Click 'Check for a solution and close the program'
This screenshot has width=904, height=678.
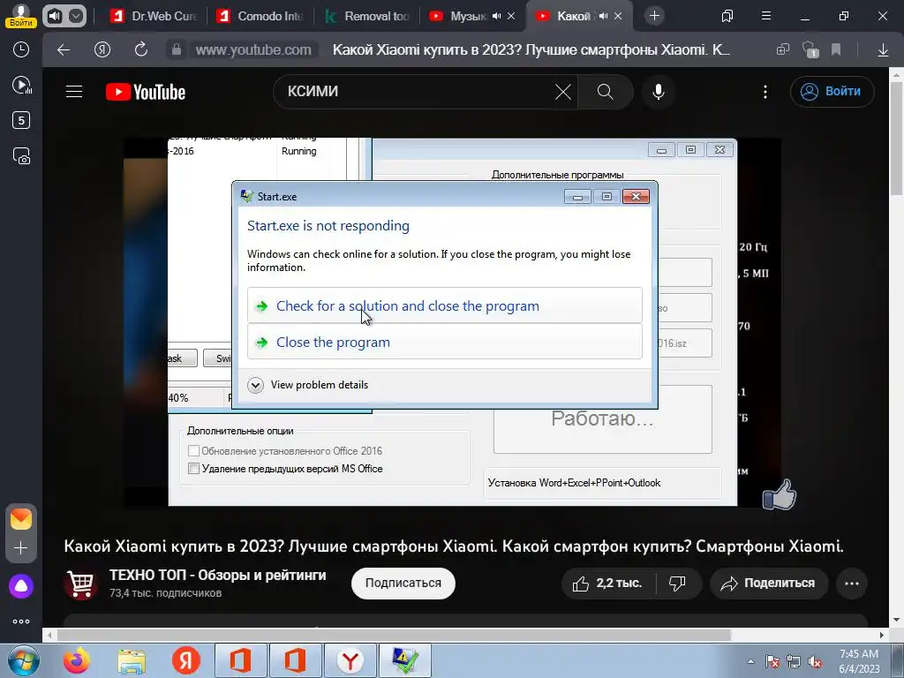coord(445,305)
